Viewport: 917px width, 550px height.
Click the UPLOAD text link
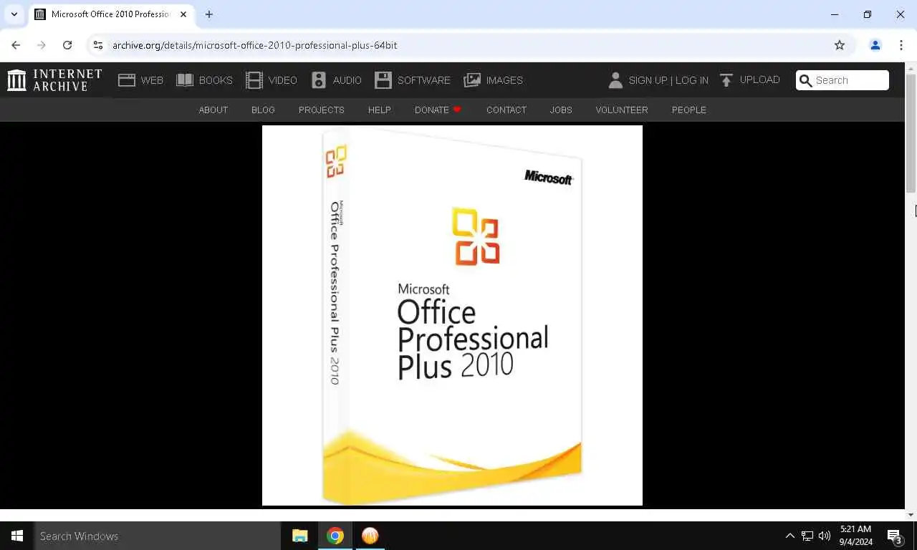point(760,79)
